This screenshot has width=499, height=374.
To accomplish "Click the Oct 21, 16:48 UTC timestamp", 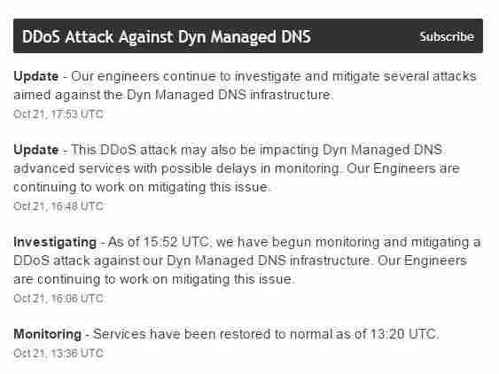I will (x=58, y=206).
